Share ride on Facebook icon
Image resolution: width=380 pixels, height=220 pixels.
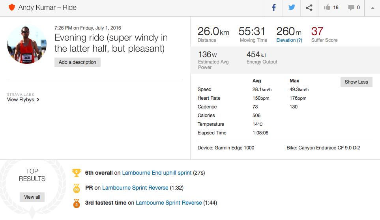(x=273, y=8)
